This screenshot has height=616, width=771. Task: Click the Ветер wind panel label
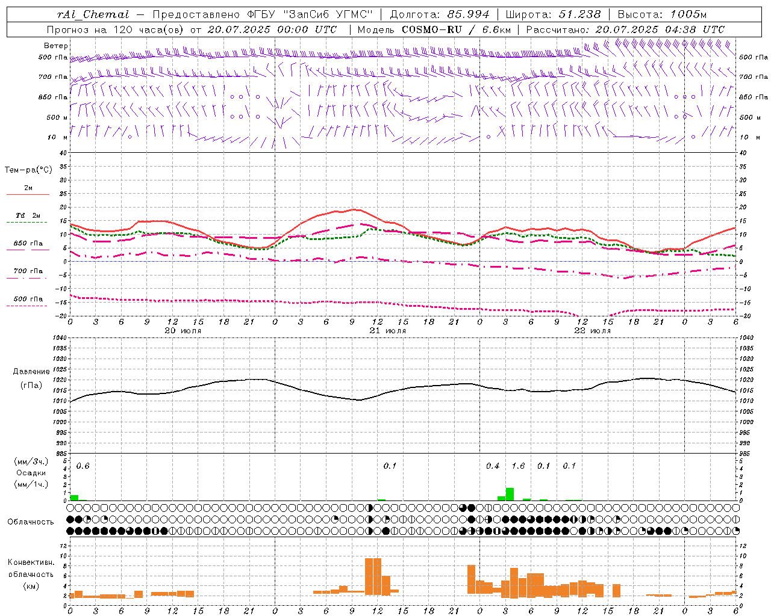[x=56, y=46]
